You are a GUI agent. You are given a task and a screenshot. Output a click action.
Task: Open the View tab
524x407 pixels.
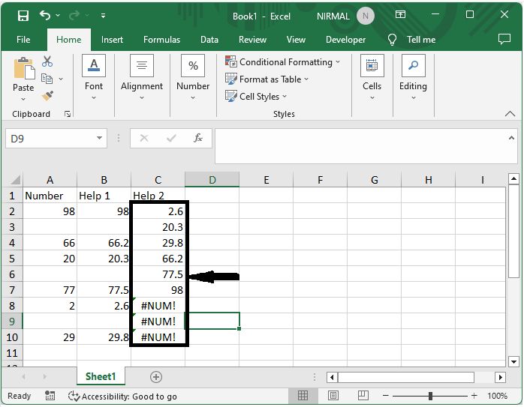(296, 40)
